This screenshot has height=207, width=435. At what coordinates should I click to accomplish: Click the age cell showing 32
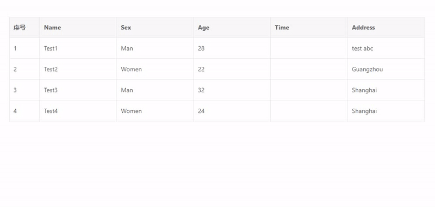[x=232, y=90]
